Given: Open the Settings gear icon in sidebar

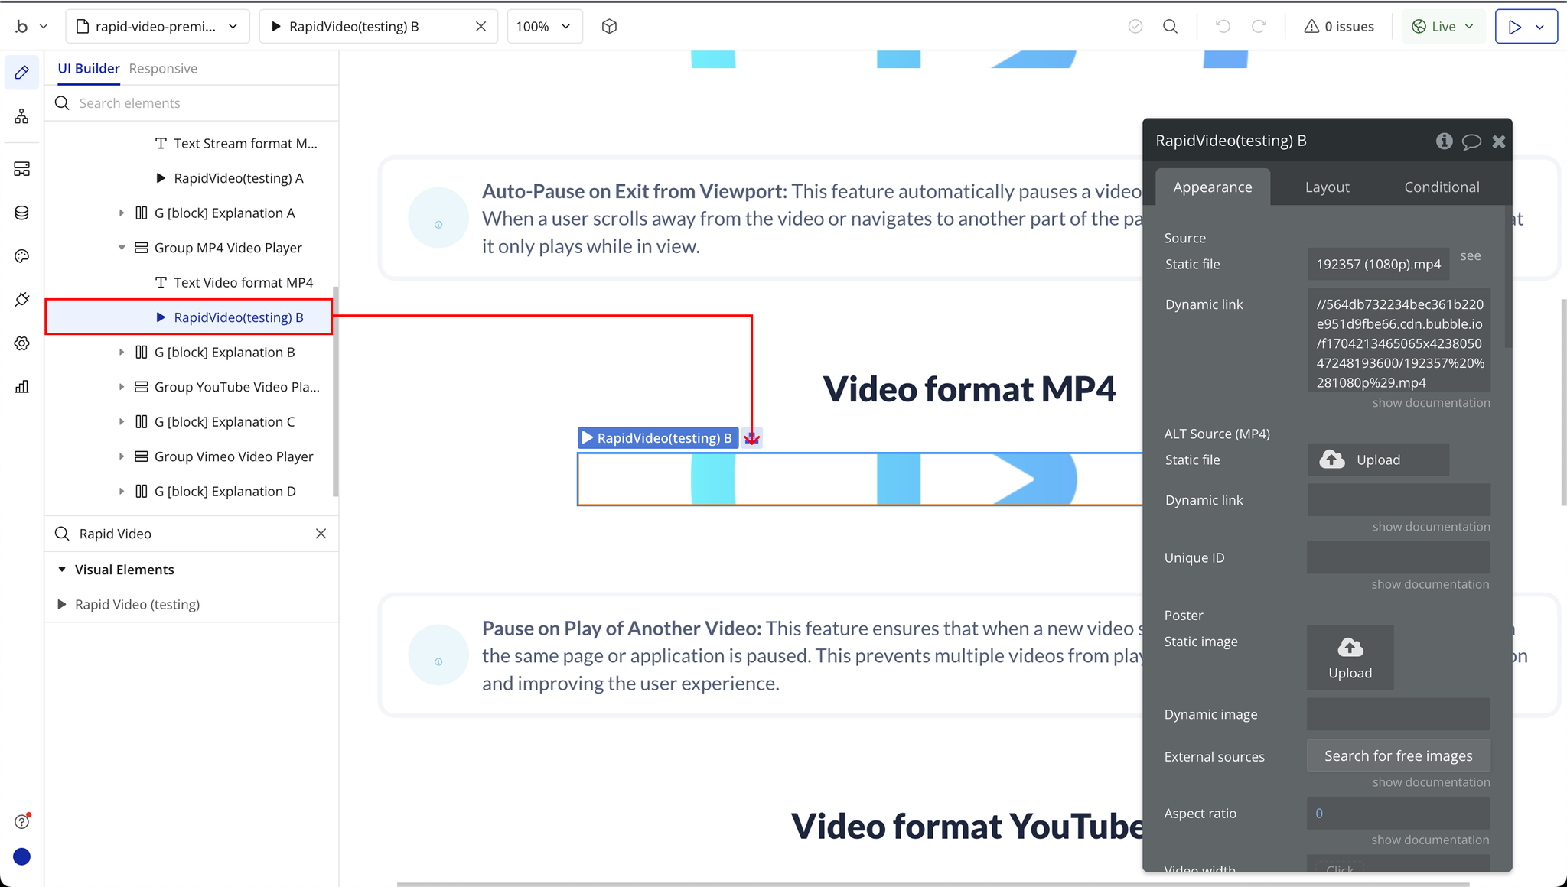Looking at the screenshot, I should (x=21, y=343).
